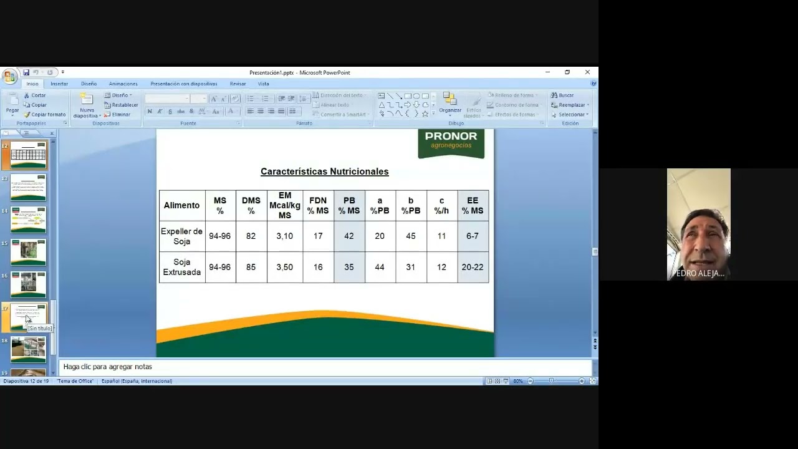Viewport: 798px width, 449px height.
Task: Toggle underline (S) formatting
Action: coord(170,112)
